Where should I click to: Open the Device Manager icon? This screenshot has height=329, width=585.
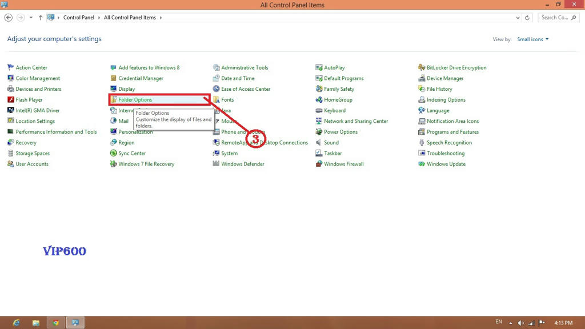[422, 78]
